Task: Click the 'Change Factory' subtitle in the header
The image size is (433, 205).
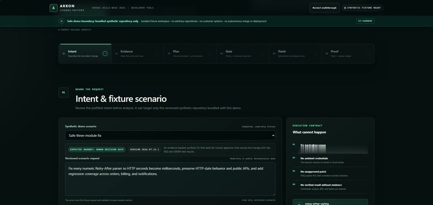Action: [72, 10]
